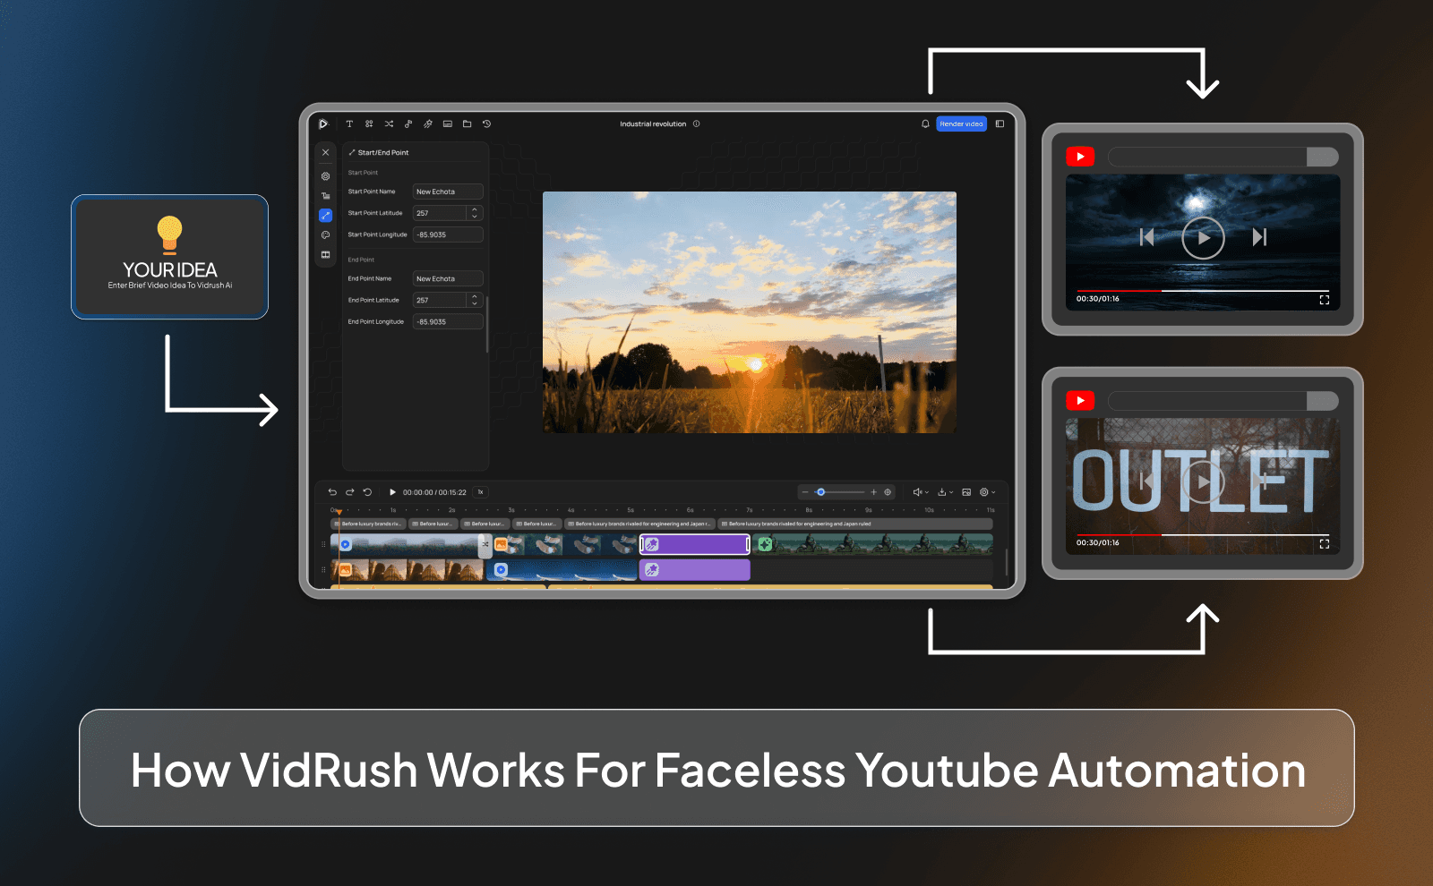Click the first track drag handle
This screenshot has height=886, width=1433.
tap(323, 544)
